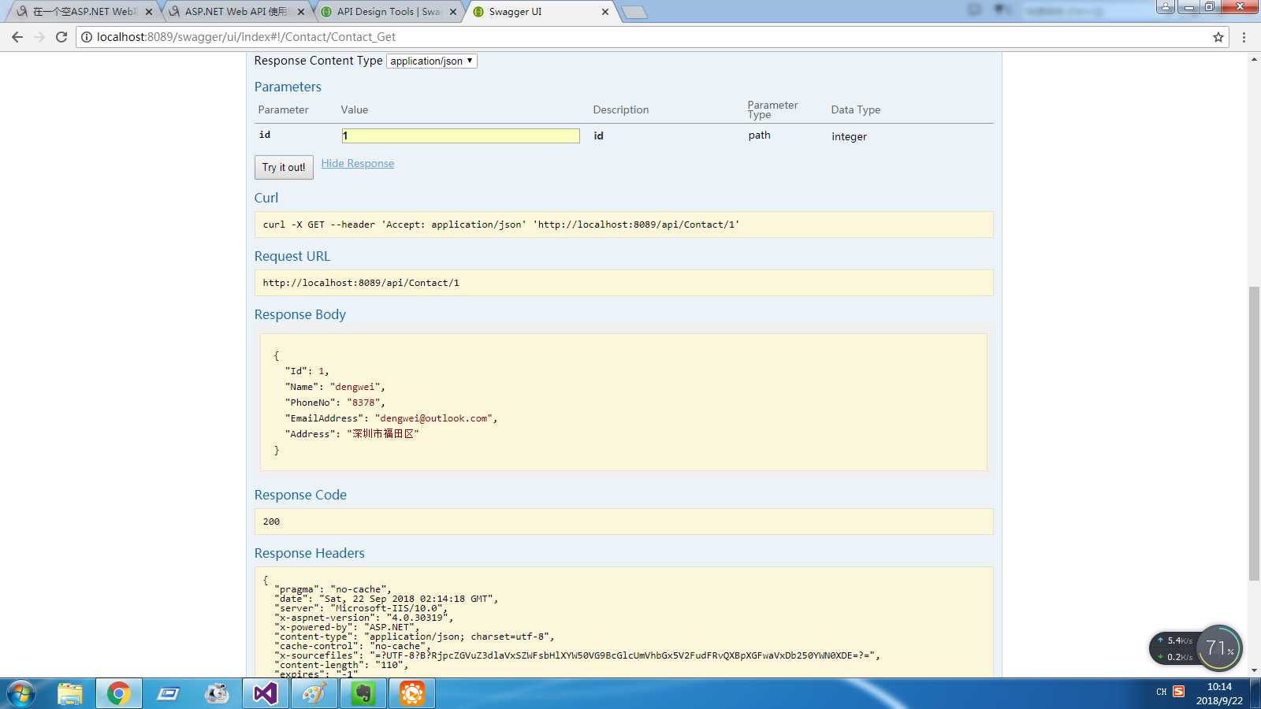The height and width of the screenshot is (709, 1261).
Task: Click the 'path' parameter type text
Action: pyautogui.click(x=759, y=135)
